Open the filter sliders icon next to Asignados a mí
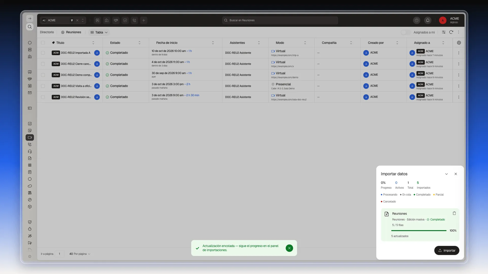Viewport: 488px width, 274px height. 444,32
